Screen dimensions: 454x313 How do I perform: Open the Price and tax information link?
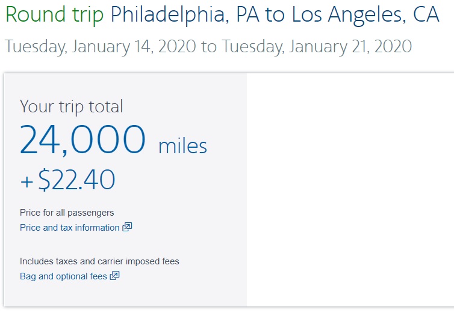69,228
